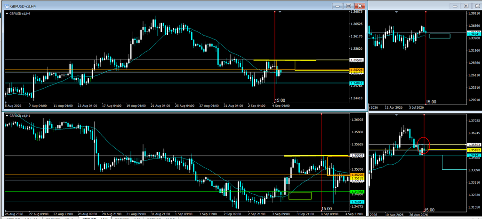Click the green 1.34988 price label on H1 chart
The height and width of the screenshot is (219, 482).
coord(356,191)
